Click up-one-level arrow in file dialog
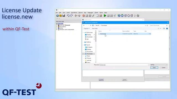The width and height of the screenshot is (177, 99). point(91,26)
